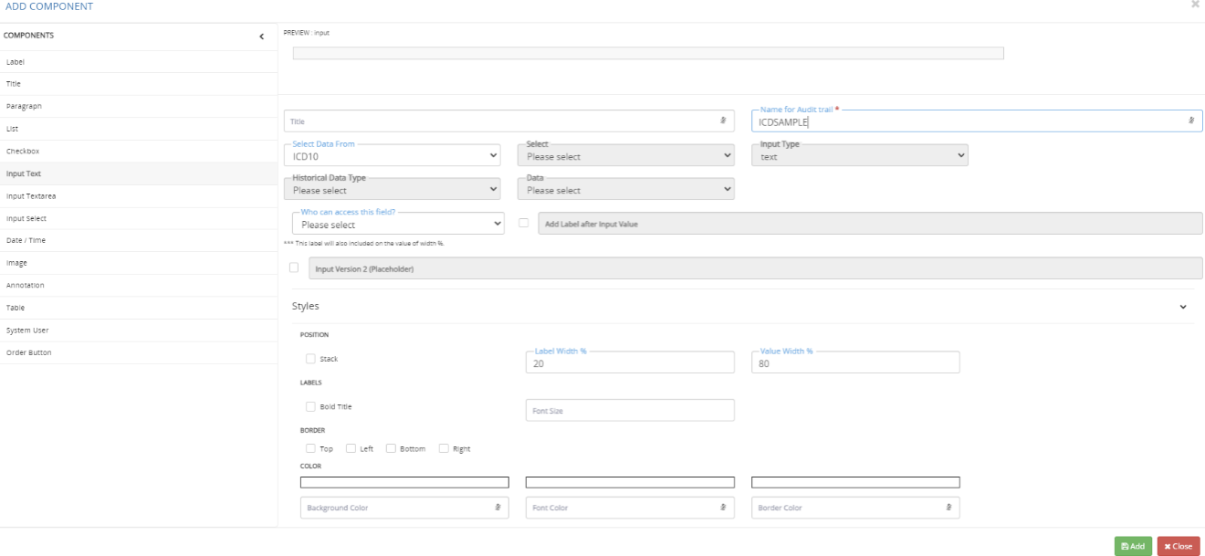1205x556 pixels.
Task: Click icon in Name for Audit trail field
Action: click(x=1190, y=121)
